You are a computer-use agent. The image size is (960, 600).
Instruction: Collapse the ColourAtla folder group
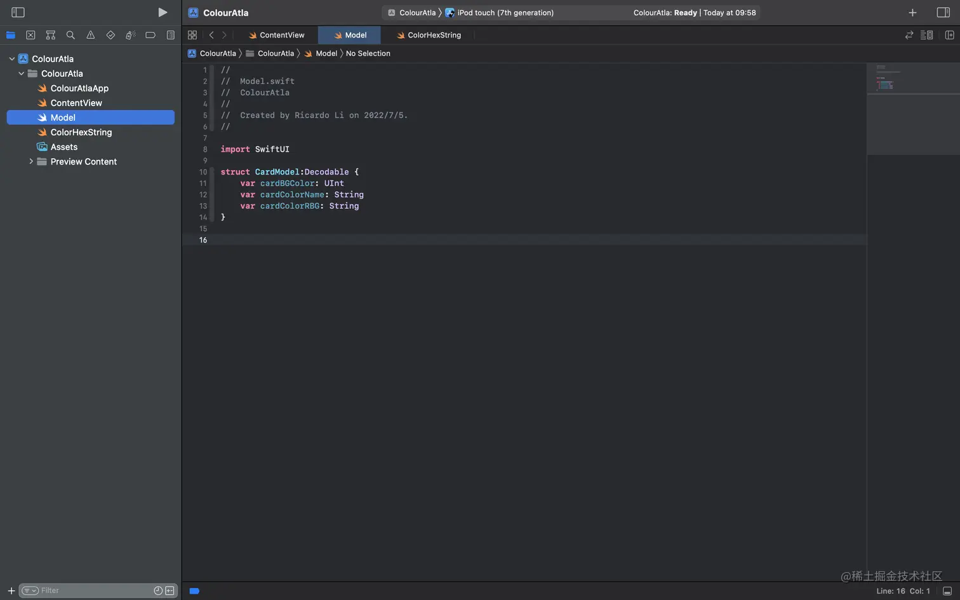coord(21,74)
